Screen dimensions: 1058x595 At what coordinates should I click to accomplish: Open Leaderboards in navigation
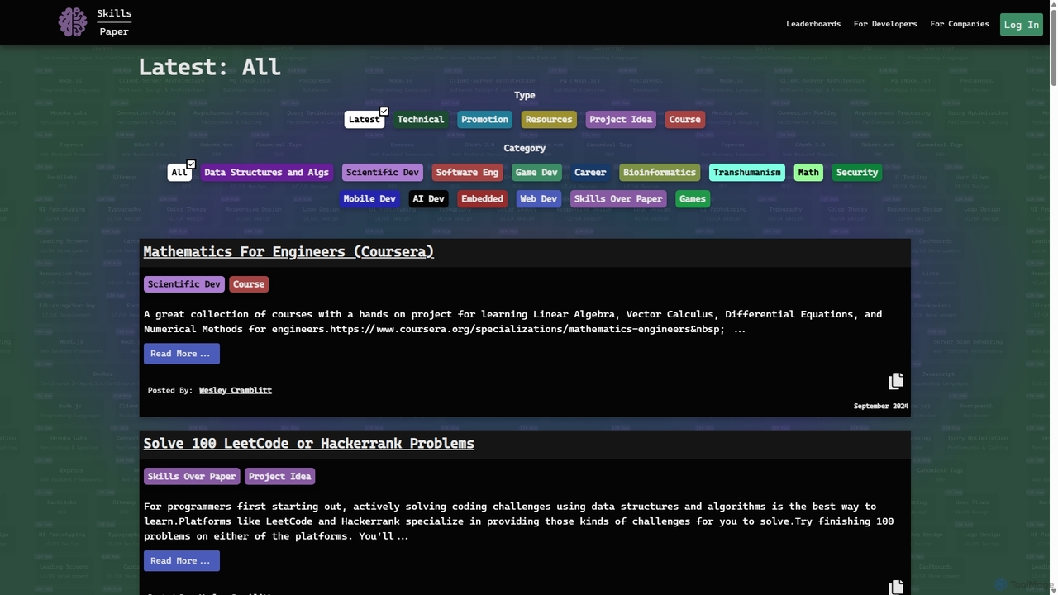click(813, 24)
